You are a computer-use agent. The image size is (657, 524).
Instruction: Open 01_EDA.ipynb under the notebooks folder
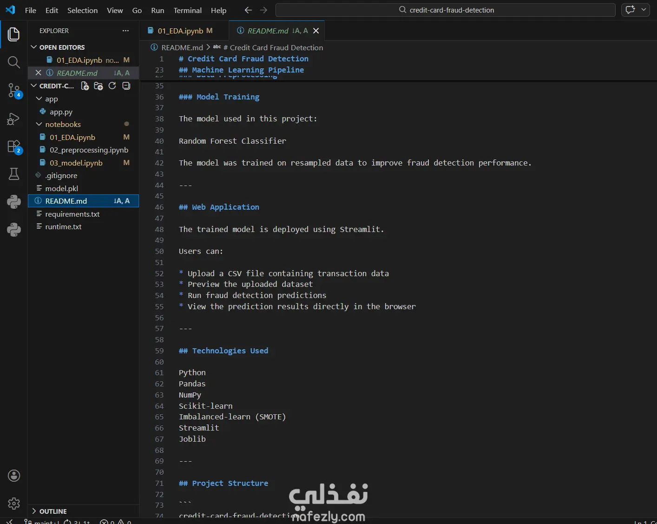[84, 138]
